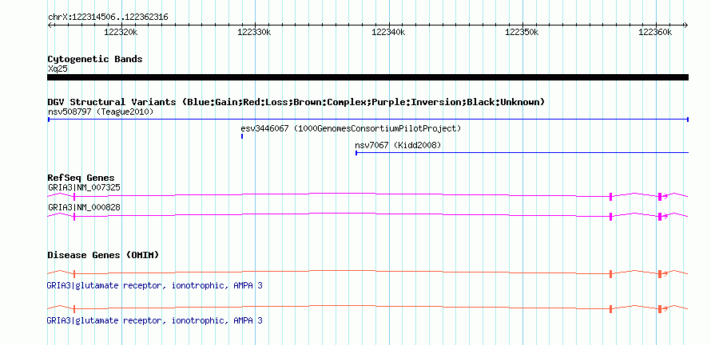
Task: Click the blue nsv508797 variant bar
Action: [368, 120]
